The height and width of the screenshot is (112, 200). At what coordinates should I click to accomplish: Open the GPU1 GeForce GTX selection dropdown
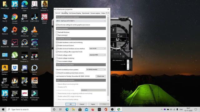(x=81, y=21)
